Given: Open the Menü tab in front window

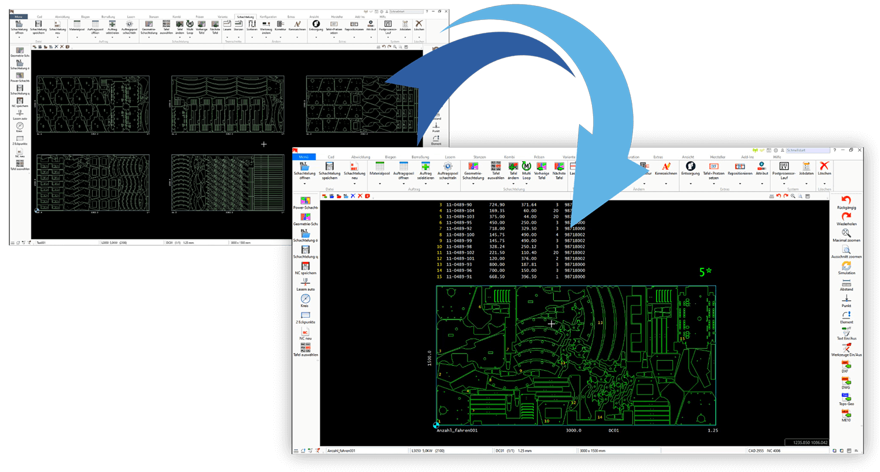Looking at the screenshot, I should (304, 157).
